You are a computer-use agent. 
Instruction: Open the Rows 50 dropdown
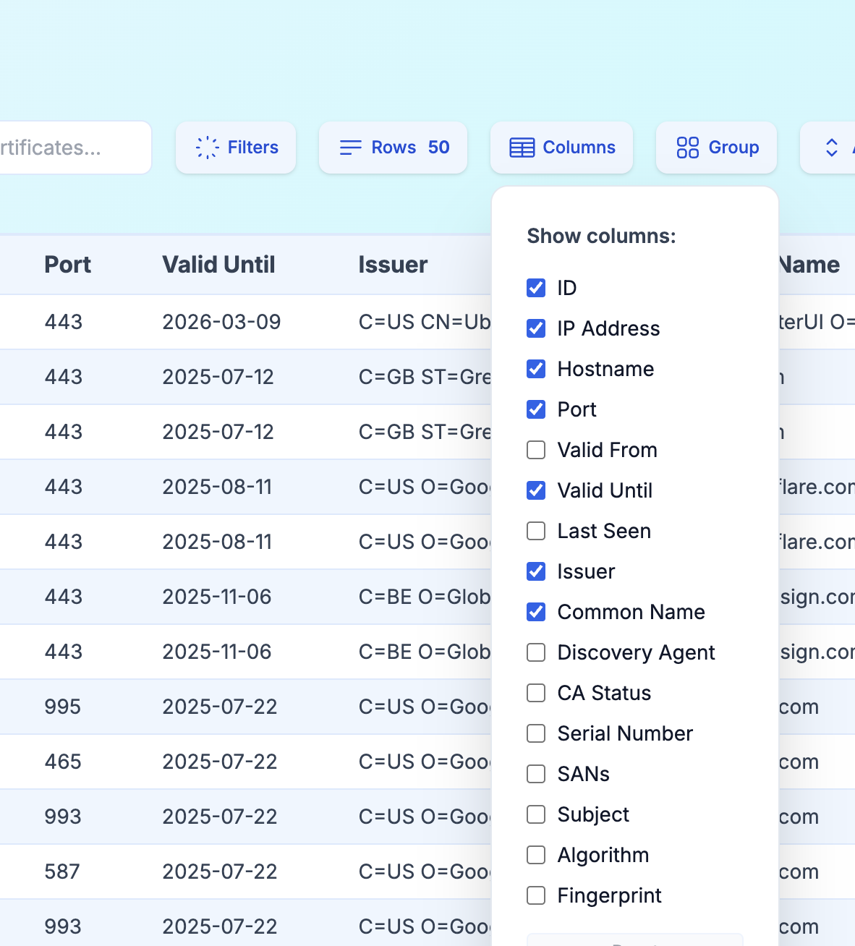click(394, 148)
